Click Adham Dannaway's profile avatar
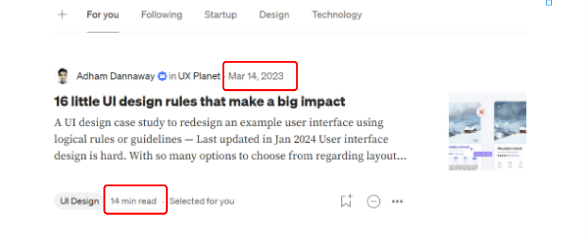Image resolution: width=587 pixels, height=236 pixels. coord(62,76)
